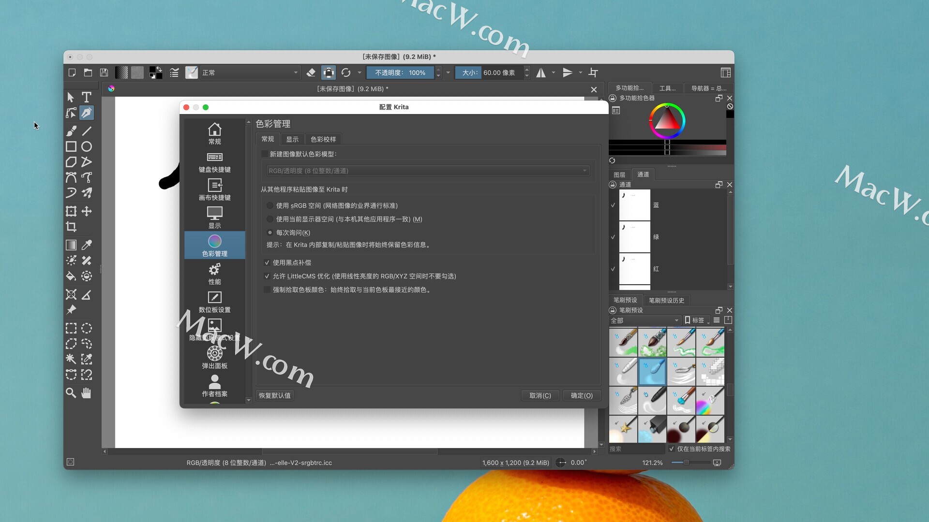
Task: Toggle search in current tag only checkbox
Action: [x=672, y=449]
